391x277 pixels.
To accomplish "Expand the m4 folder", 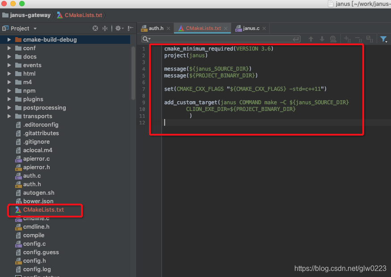I will point(9,82).
